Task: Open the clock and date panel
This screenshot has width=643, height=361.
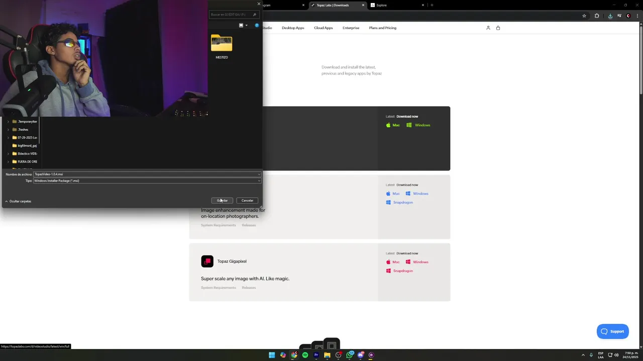Action: tap(630, 355)
